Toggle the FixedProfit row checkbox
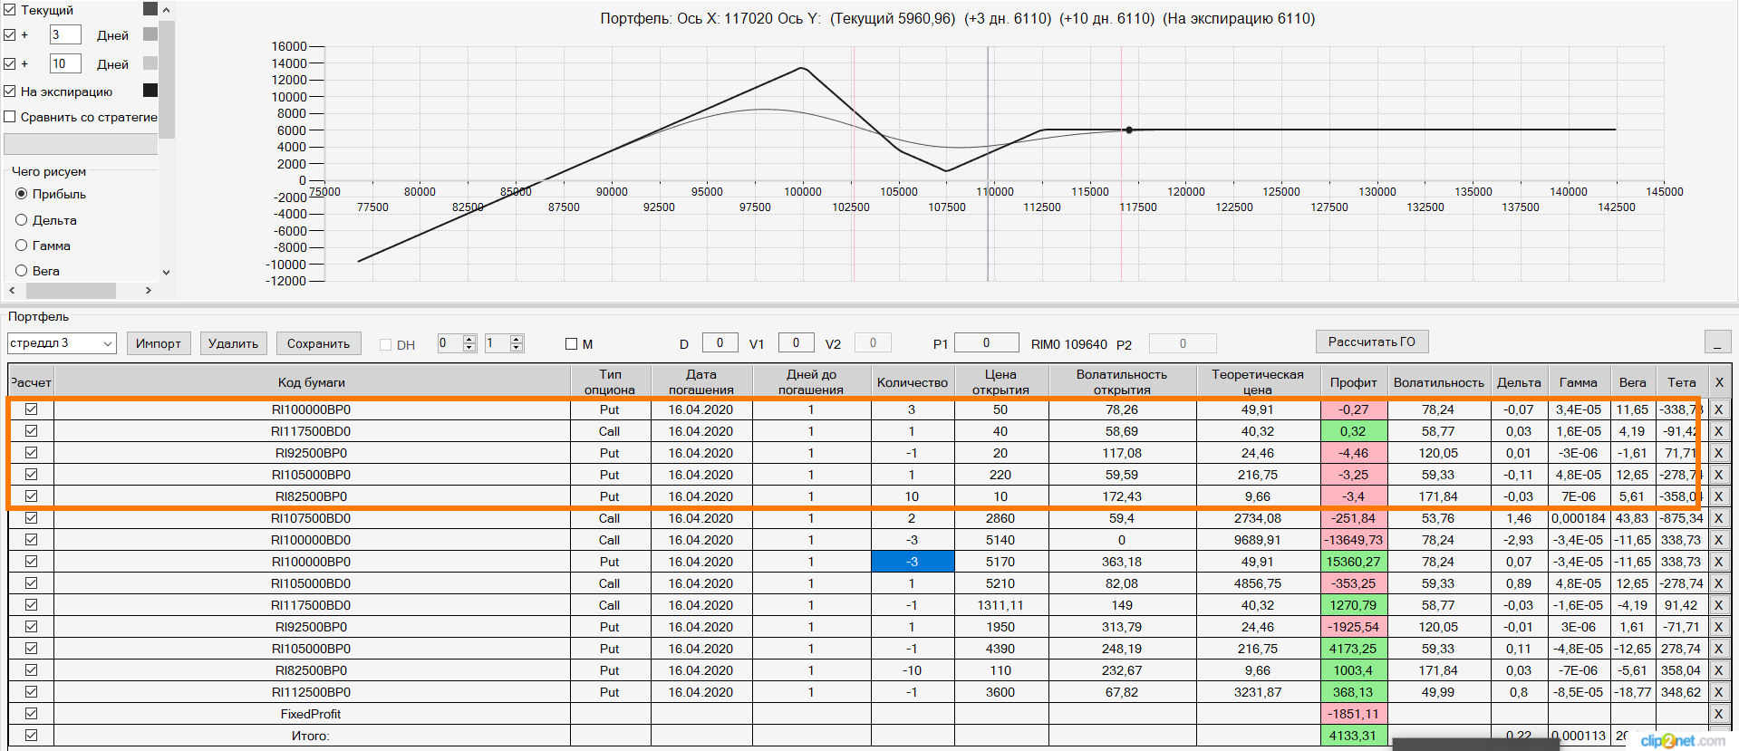Screen dimensions: 1739x751 tap(32, 714)
